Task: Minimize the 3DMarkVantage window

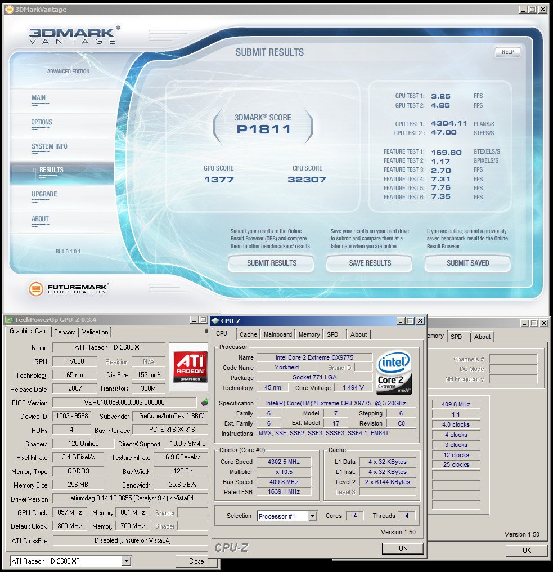Action: point(523,10)
